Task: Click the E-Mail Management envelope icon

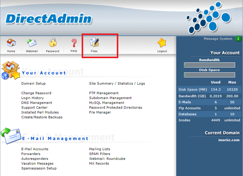Action: (11, 136)
